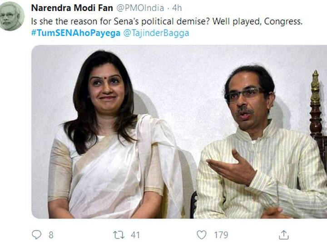Open hashtag #TumSENAhoPayega
The height and width of the screenshot is (242, 327).
[76, 33]
